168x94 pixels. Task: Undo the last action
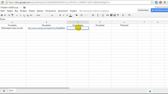(5, 15)
